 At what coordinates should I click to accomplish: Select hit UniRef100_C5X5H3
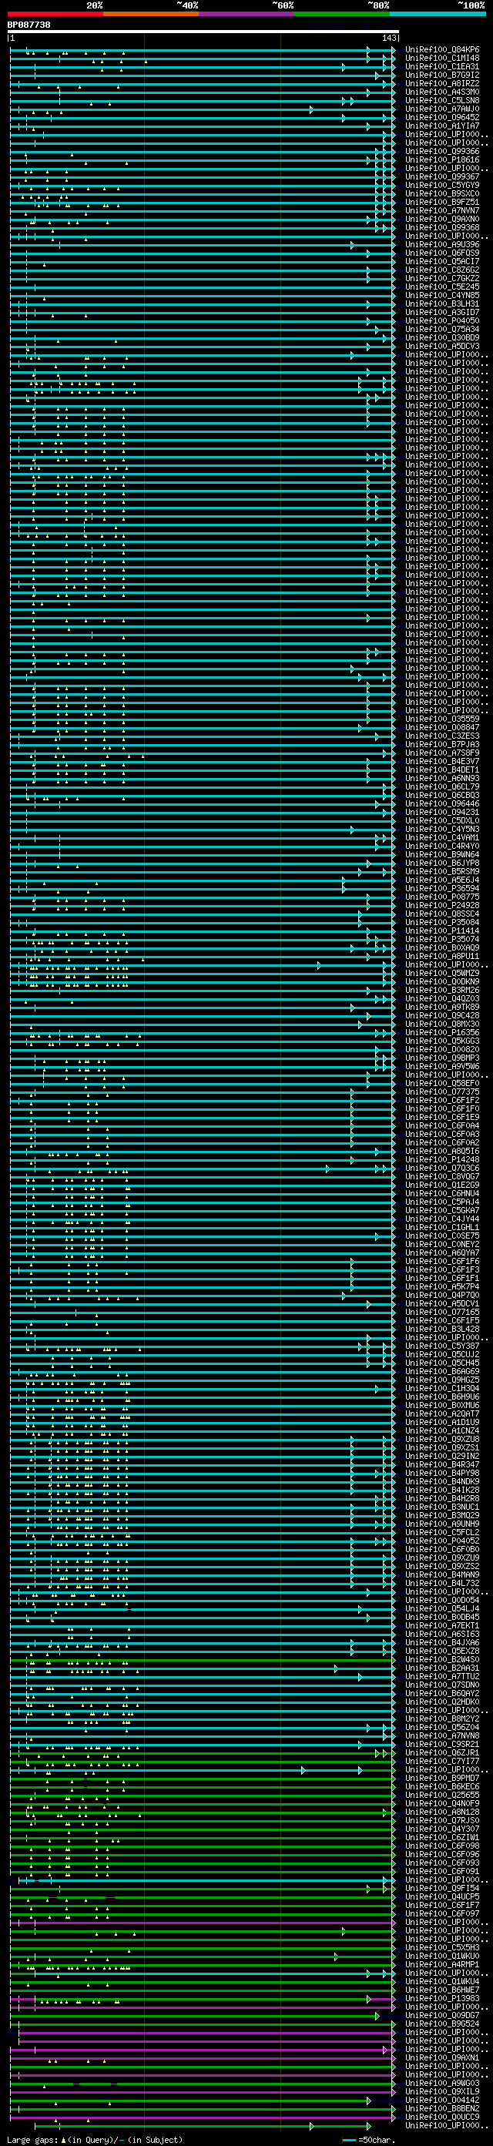[442, 1948]
